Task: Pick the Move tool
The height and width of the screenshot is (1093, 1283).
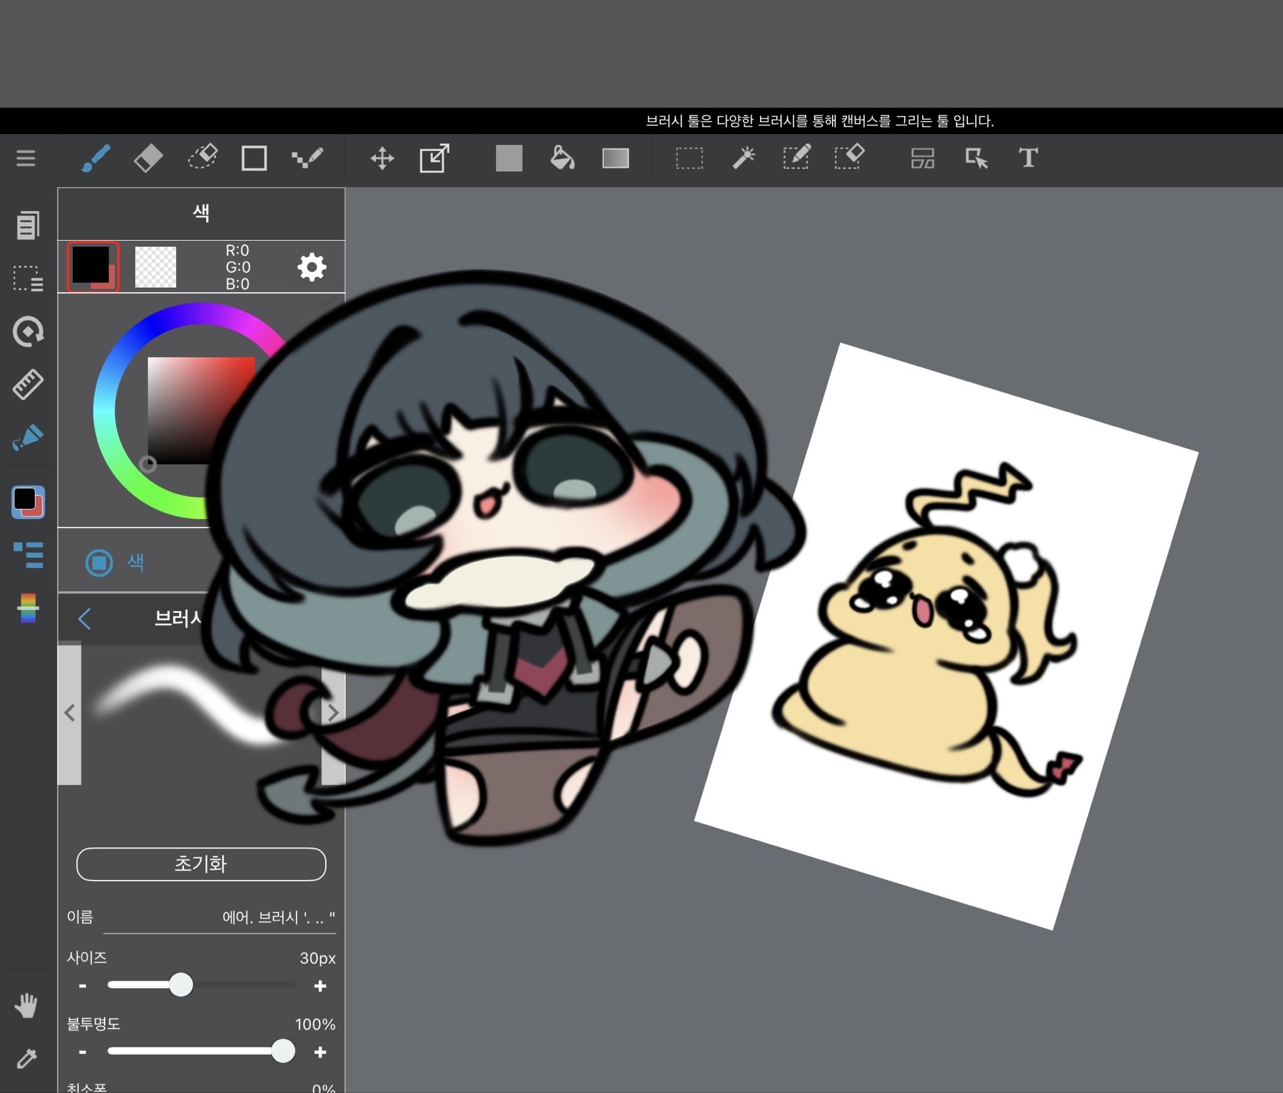Action: 382,158
